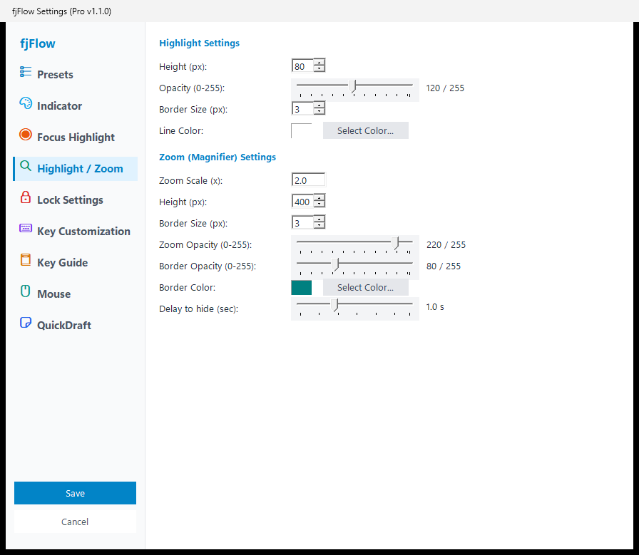Open the Key Customization section
639x555 pixels.
(x=76, y=232)
